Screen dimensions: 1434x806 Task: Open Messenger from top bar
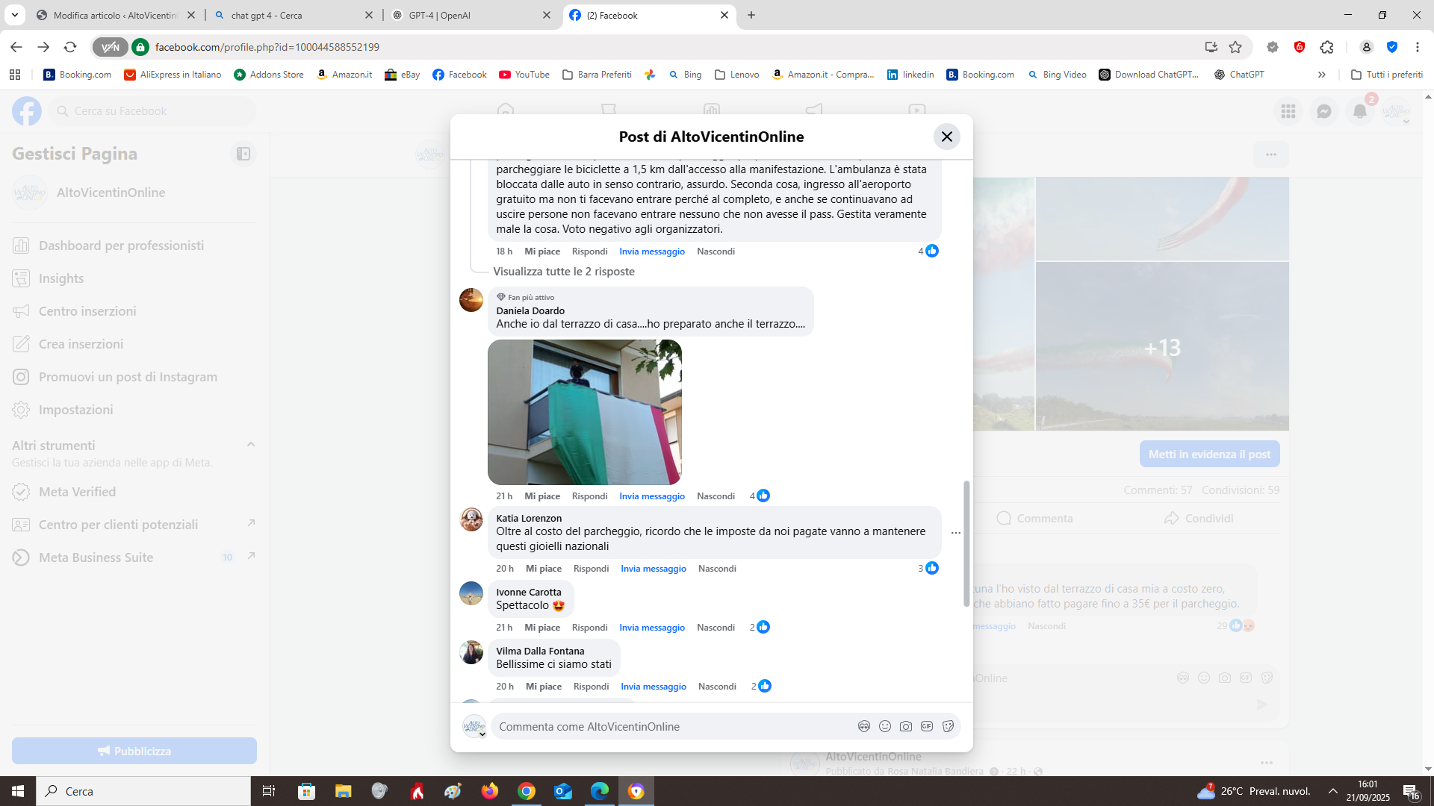[x=1324, y=111]
